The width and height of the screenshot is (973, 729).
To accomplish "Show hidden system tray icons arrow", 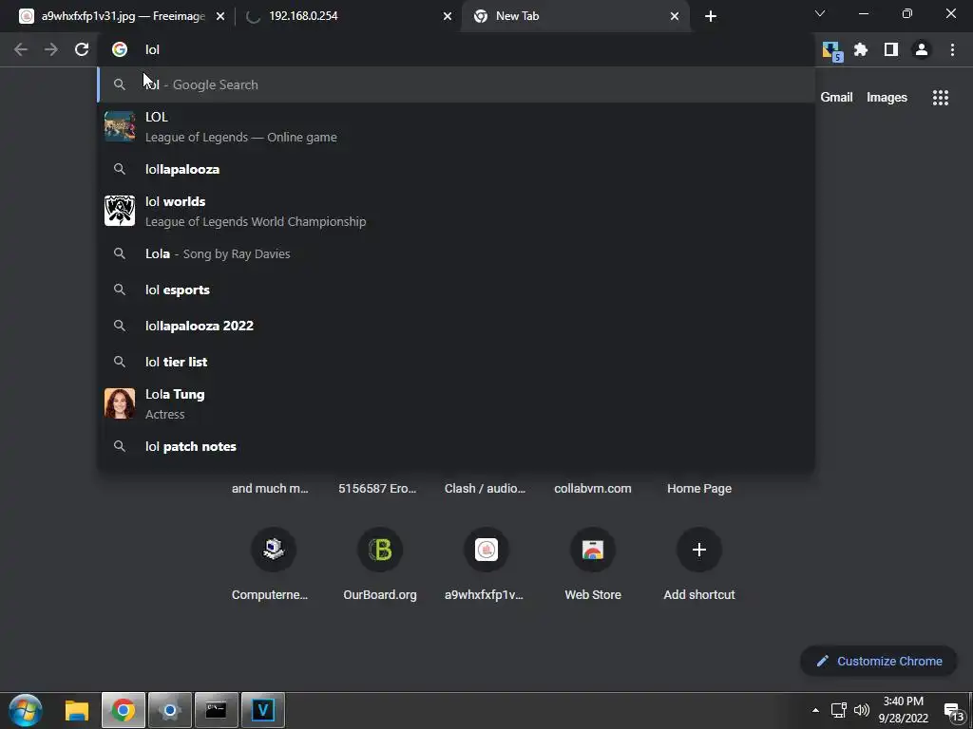I will [815, 710].
